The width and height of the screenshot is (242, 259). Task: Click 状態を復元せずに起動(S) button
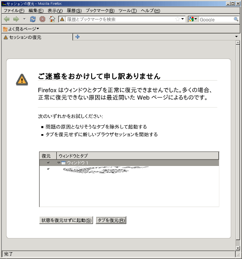tap(66, 220)
